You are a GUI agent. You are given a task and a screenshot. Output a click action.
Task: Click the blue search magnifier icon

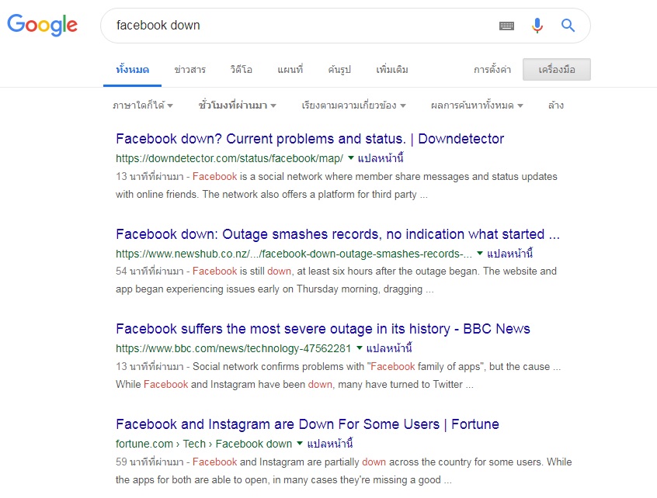pos(568,26)
